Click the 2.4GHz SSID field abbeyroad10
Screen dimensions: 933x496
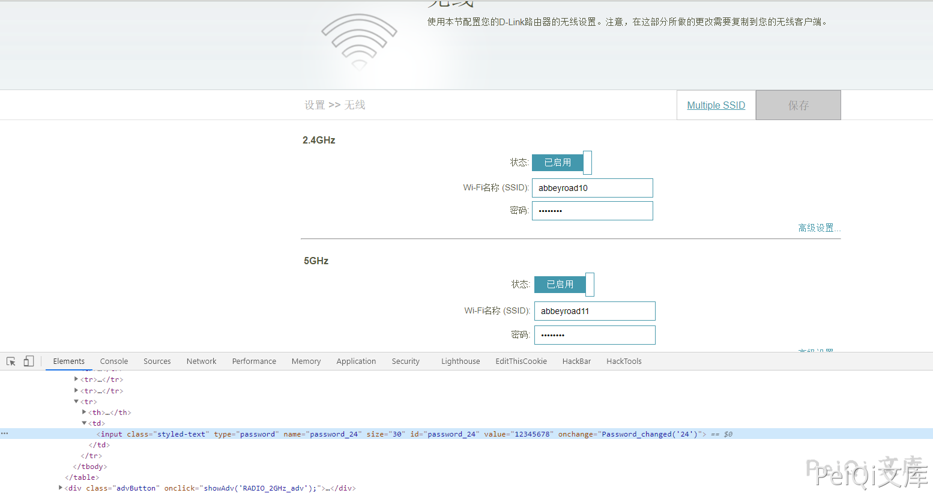tap(592, 188)
